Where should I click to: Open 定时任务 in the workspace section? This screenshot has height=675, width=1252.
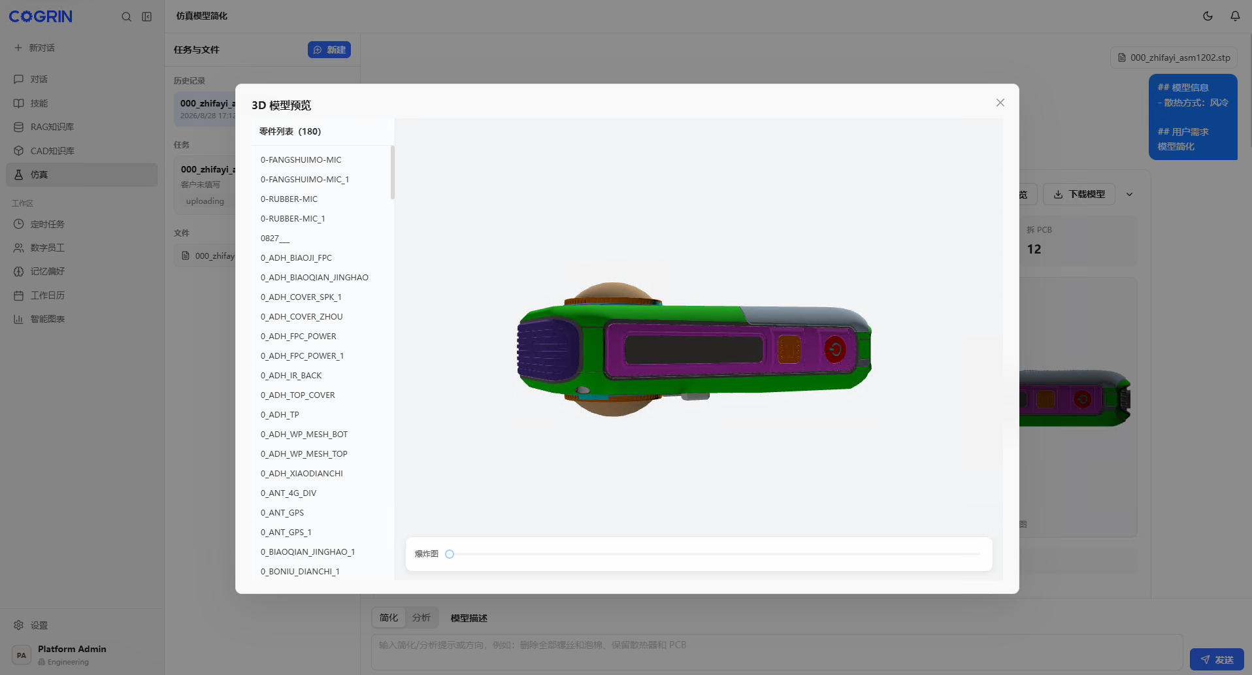point(82,224)
